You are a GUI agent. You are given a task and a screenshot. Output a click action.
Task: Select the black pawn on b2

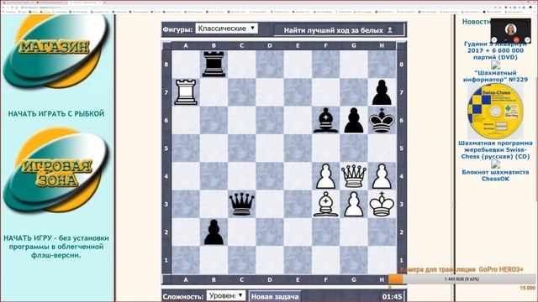pyautogui.click(x=214, y=232)
